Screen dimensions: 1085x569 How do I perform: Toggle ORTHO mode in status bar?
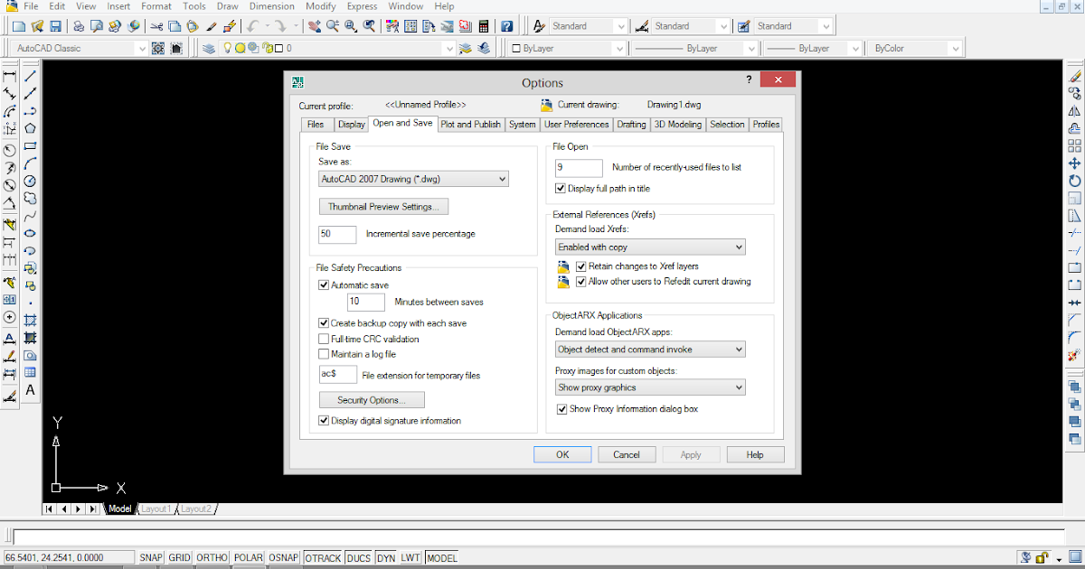pos(212,558)
